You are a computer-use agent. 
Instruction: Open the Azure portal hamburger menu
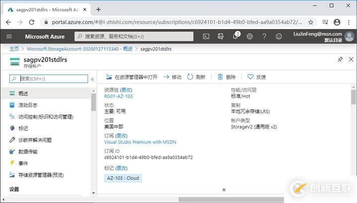[x=9, y=36]
